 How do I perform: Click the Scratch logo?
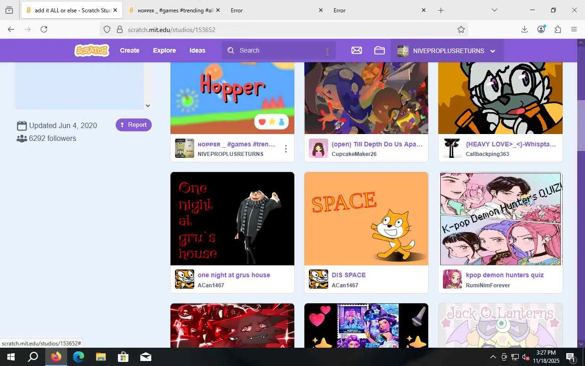[x=92, y=50]
